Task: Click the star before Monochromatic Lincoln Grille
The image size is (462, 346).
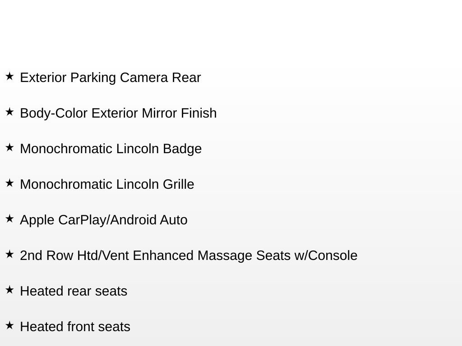Action: tap(9, 183)
